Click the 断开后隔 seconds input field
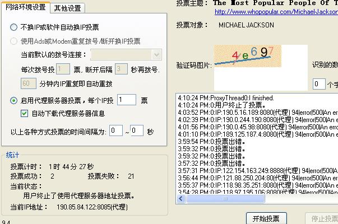The height and width of the screenshot is (224, 338). pyautogui.click(x=121, y=69)
